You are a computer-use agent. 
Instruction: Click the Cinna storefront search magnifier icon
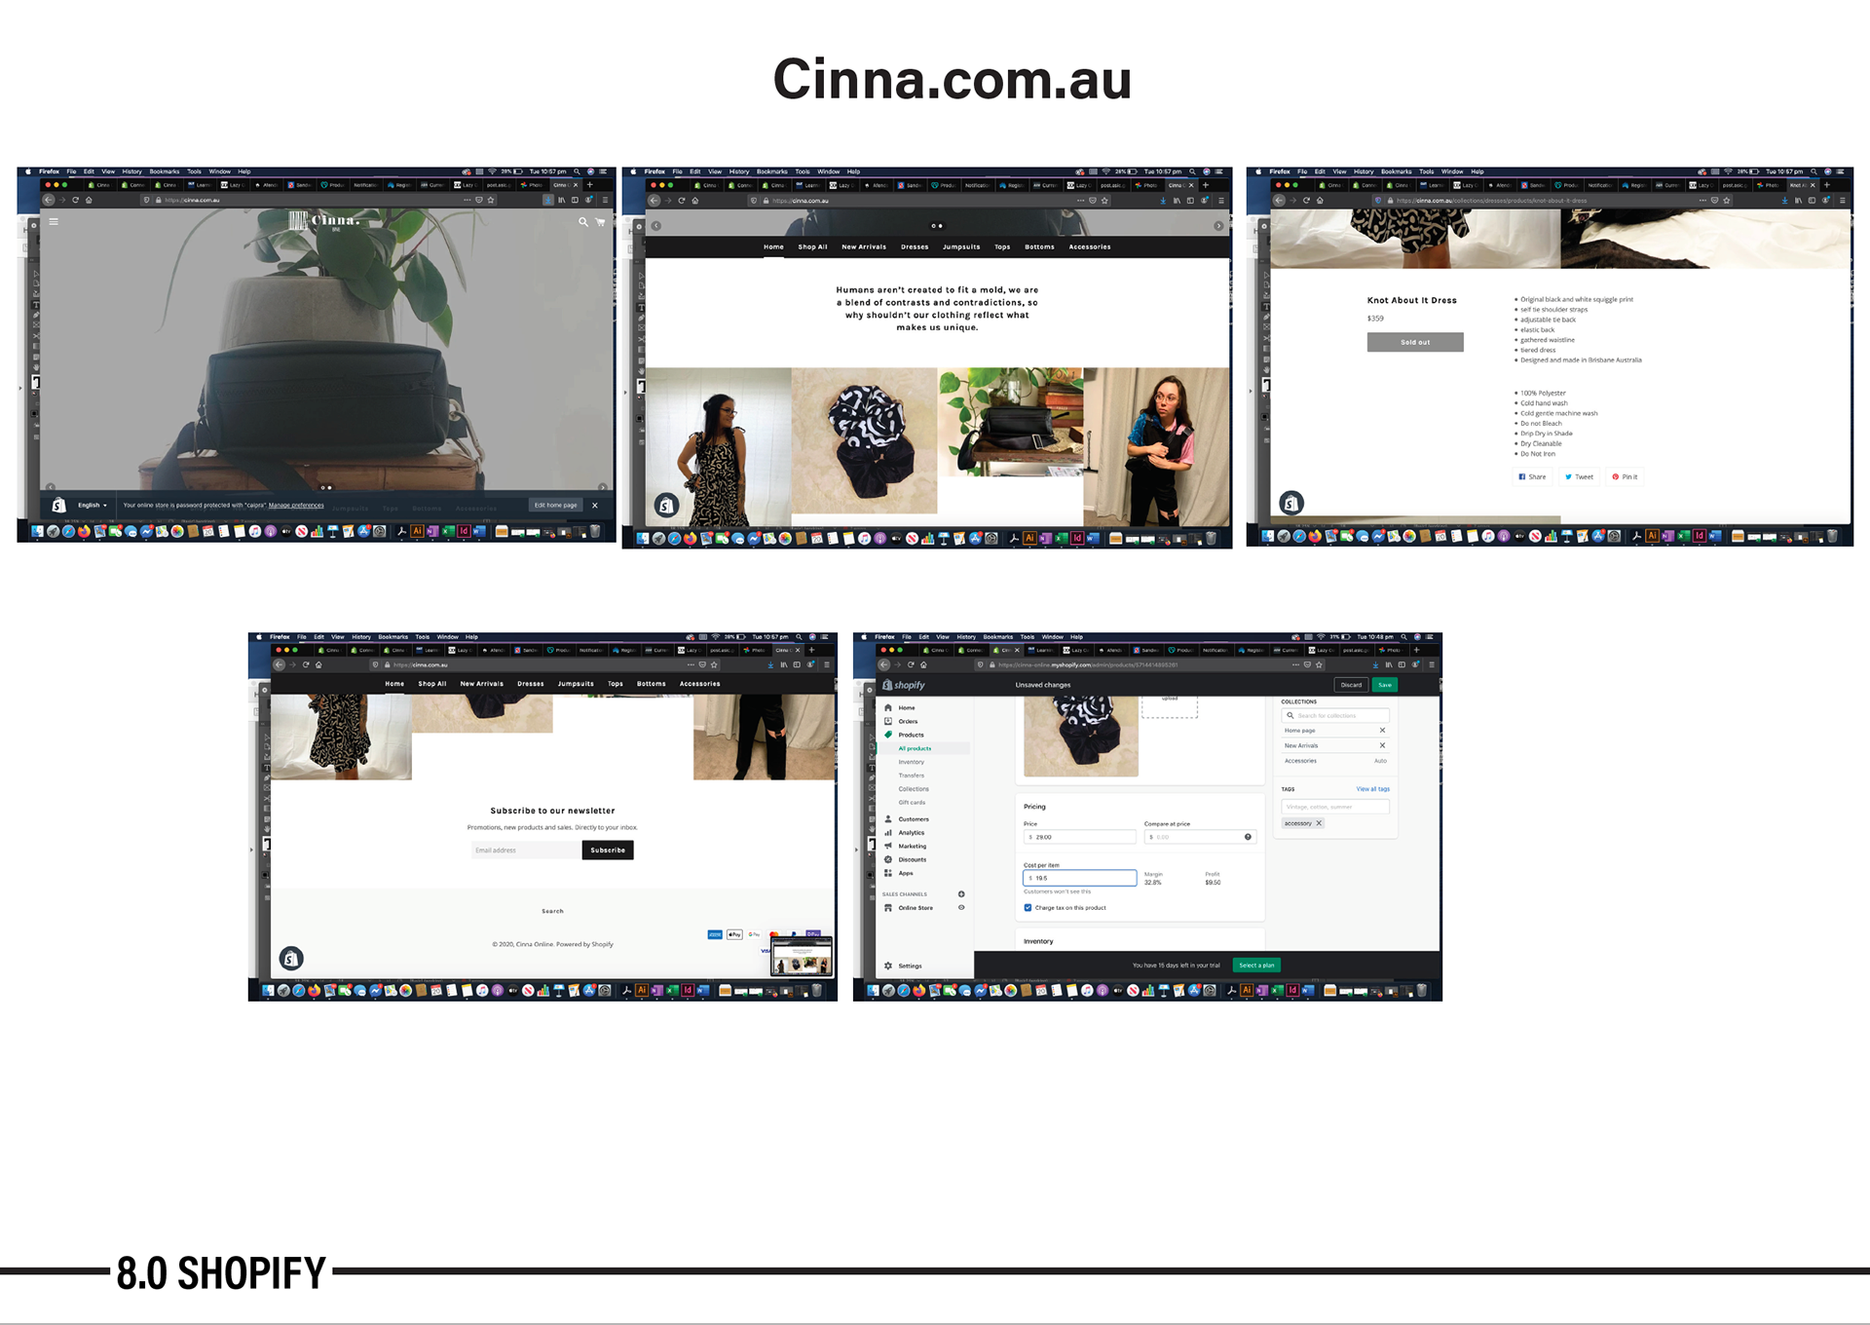click(x=582, y=222)
